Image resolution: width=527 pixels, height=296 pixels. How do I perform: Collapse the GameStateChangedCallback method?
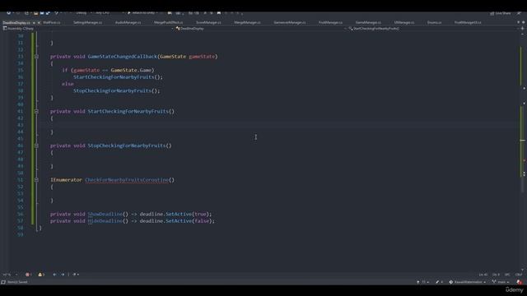click(x=36, y=57)
